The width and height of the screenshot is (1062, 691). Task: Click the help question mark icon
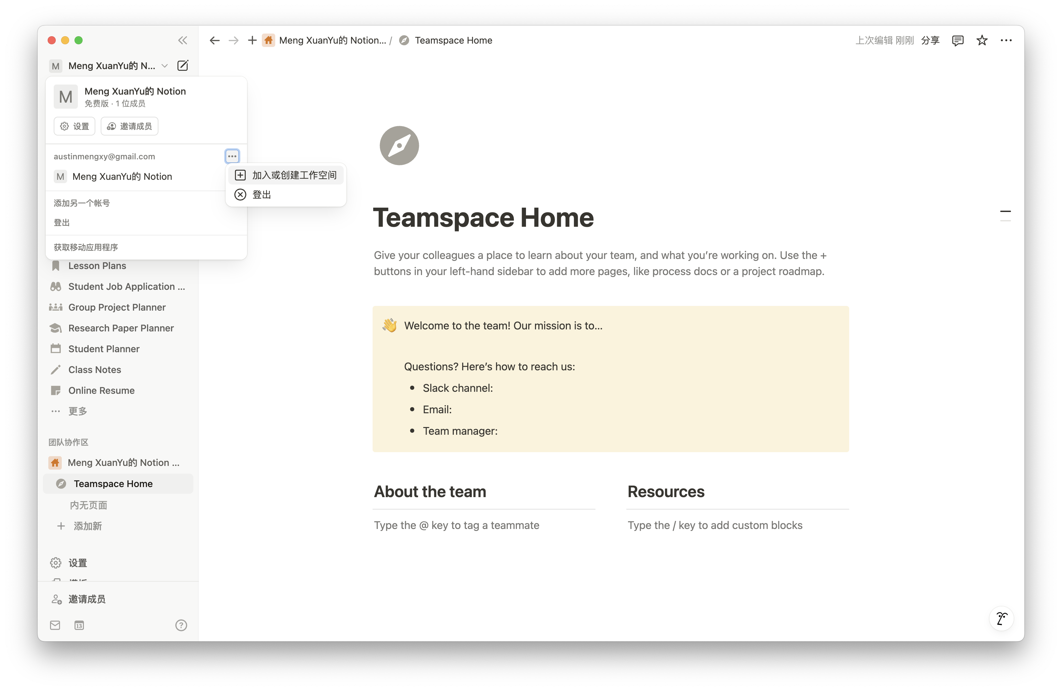pyautogui.click(x=181, y=625)
